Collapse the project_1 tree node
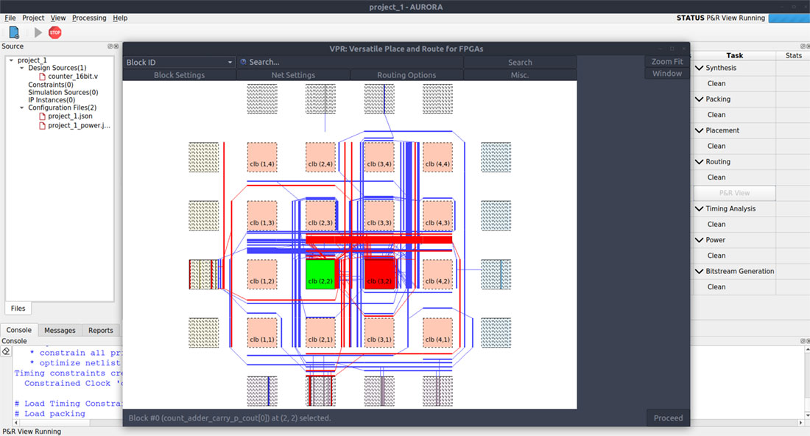Screen dimensions: 810x436 11,60
